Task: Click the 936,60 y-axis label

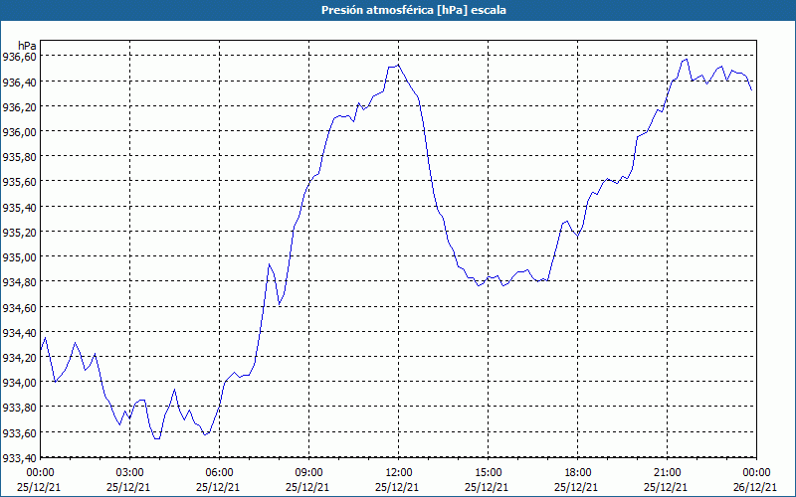Action: click(x=19, y=57)
